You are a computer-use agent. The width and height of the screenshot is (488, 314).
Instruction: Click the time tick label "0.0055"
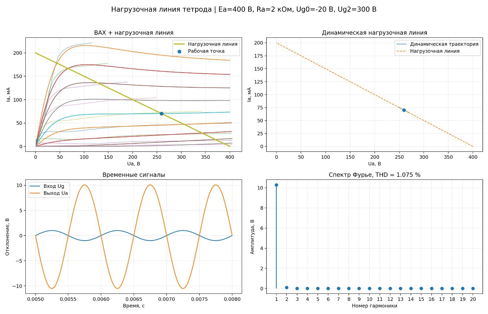68,299
